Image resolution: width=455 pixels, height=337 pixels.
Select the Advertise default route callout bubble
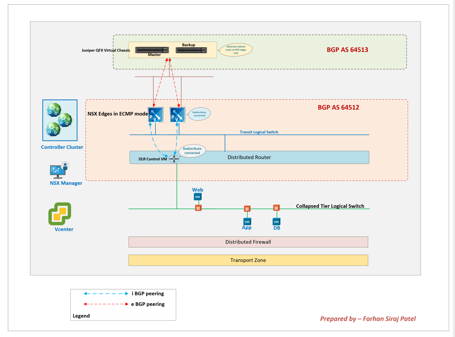[x=237, y=49]
